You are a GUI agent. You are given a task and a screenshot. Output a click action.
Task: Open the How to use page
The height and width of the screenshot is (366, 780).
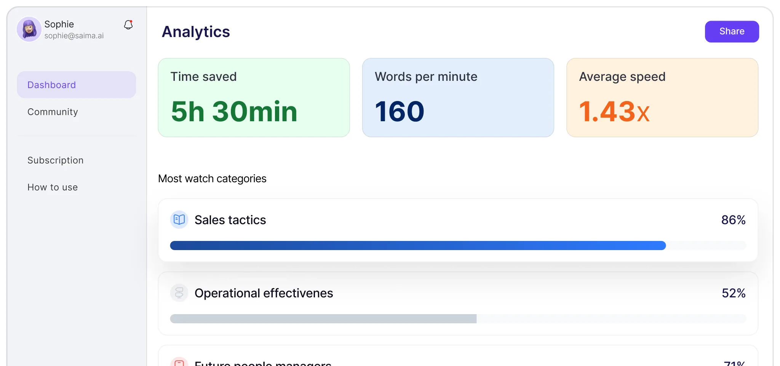53,187
